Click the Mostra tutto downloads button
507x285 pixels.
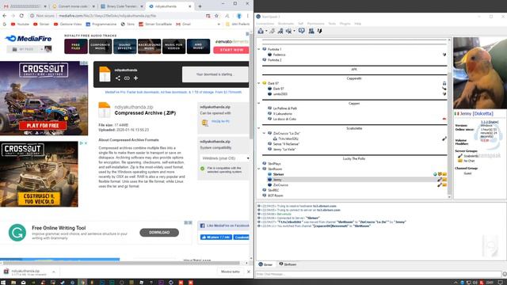click(231, 272)
